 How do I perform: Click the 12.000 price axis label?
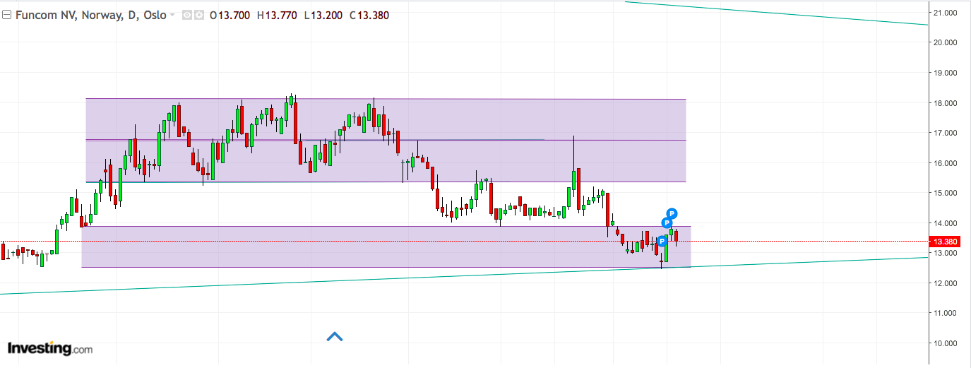tap(945, 283)
